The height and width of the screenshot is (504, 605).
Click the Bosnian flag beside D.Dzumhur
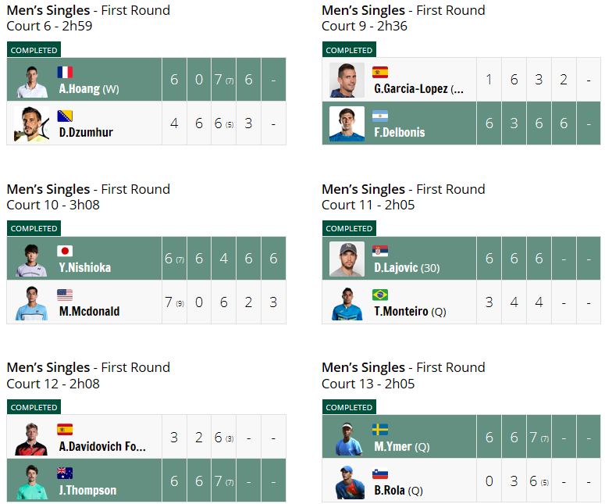(65, 116)
